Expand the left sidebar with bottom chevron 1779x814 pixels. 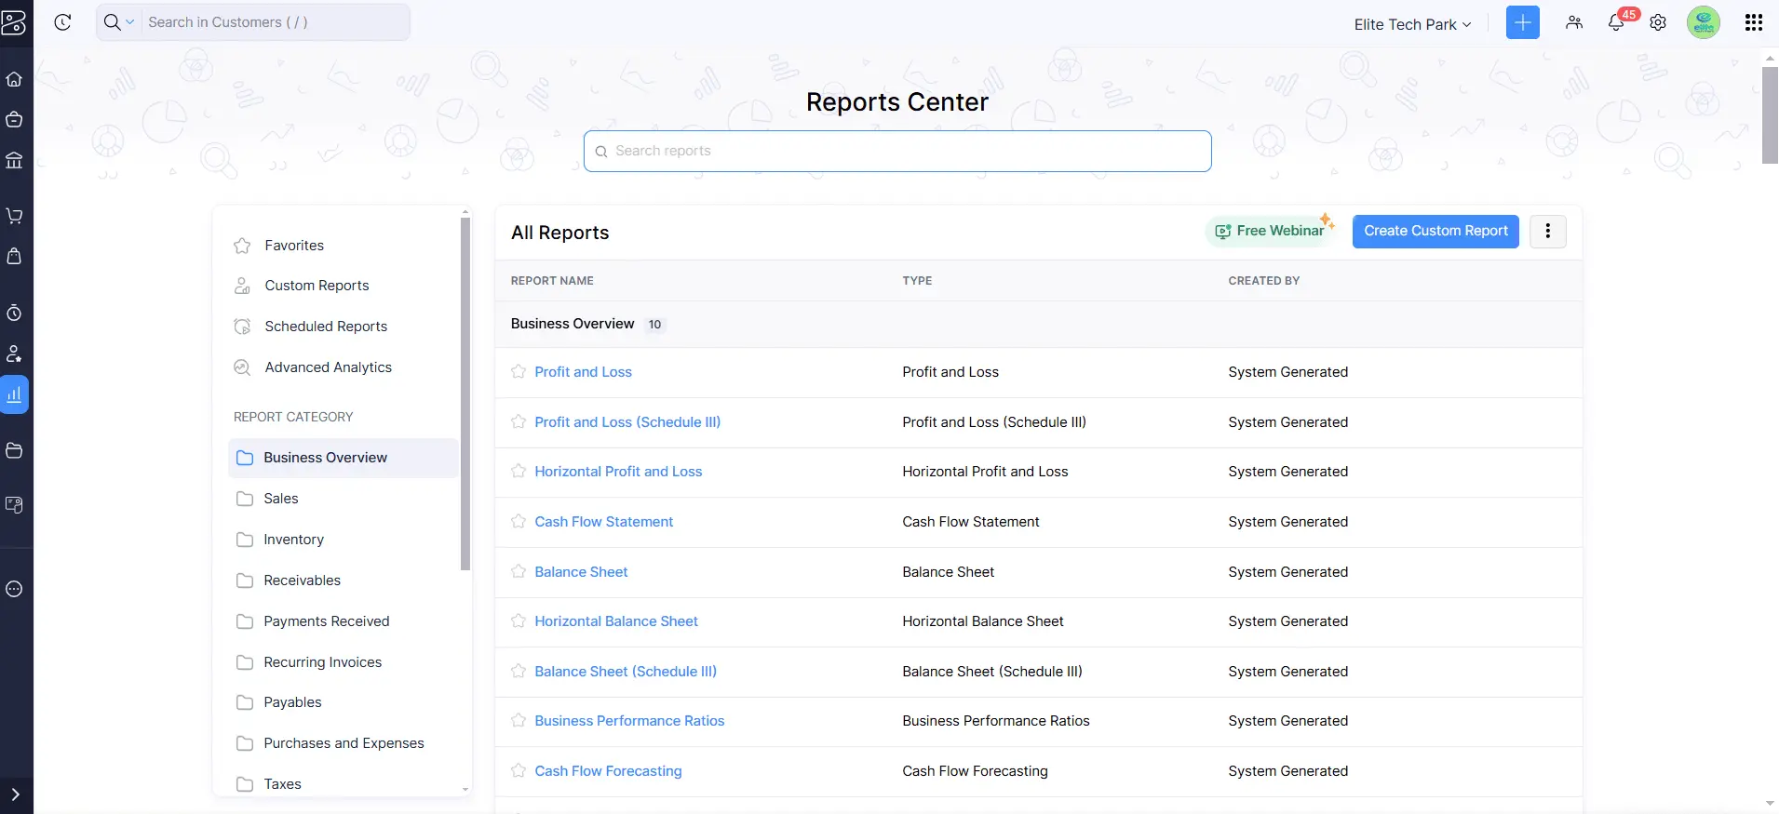point(15,794)
